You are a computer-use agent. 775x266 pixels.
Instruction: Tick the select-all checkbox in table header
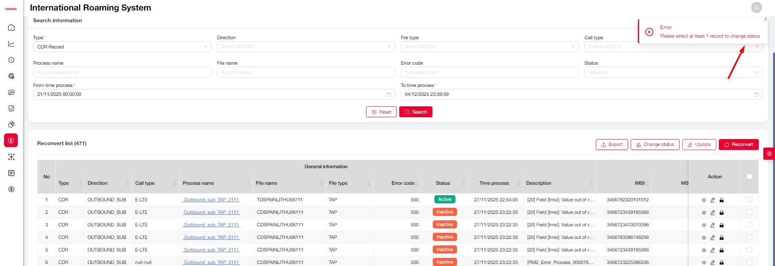coord(749,177)
